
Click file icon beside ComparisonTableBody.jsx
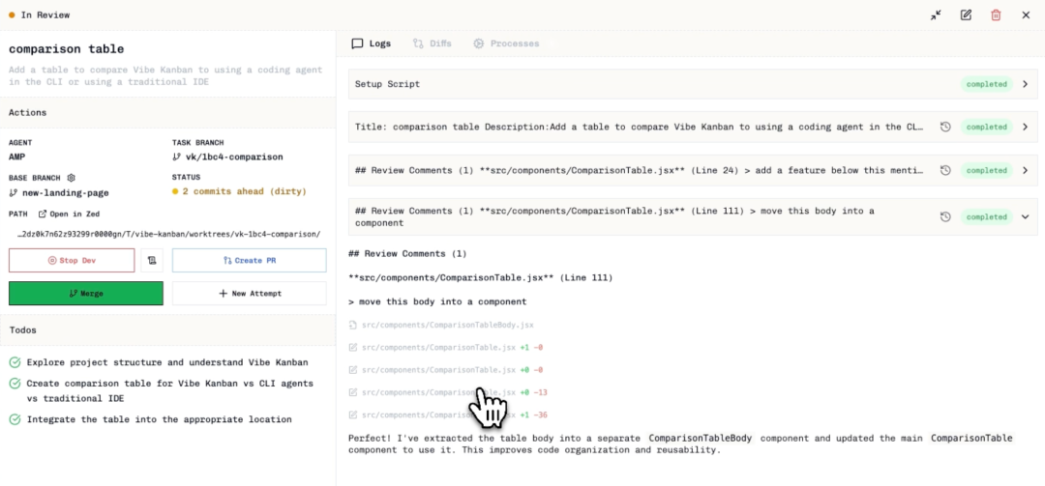coord(353,325)
